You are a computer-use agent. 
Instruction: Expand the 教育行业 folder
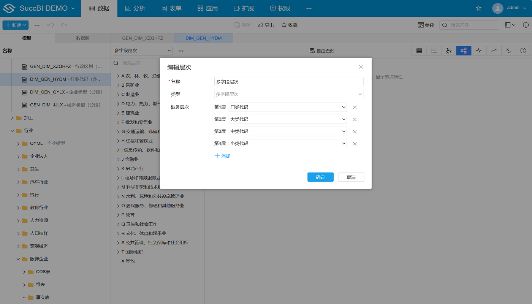coord(19,208)
